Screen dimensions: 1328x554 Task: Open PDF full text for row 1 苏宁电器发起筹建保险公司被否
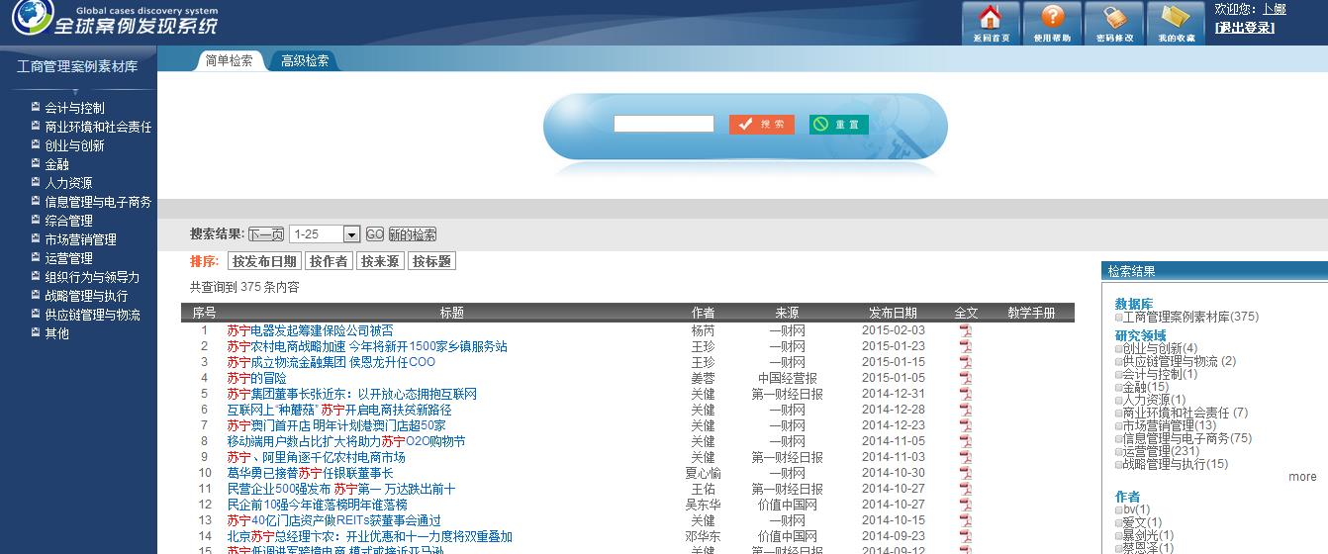tap(966, 330)
